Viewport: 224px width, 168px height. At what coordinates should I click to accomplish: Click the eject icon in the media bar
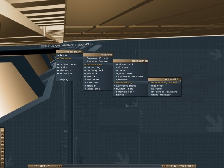coord(2,150)
